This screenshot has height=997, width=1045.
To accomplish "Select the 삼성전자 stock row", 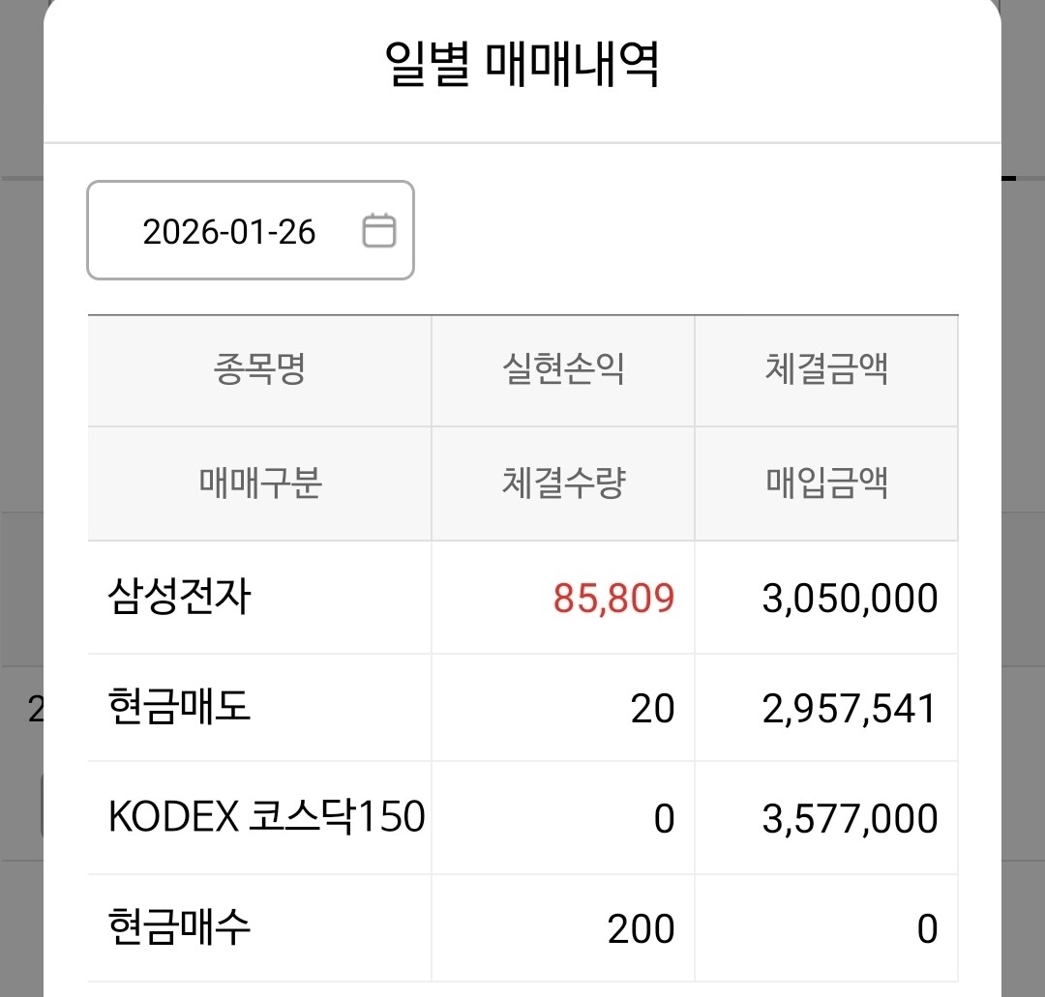I will pyautogui.click(x=179, y=598).
